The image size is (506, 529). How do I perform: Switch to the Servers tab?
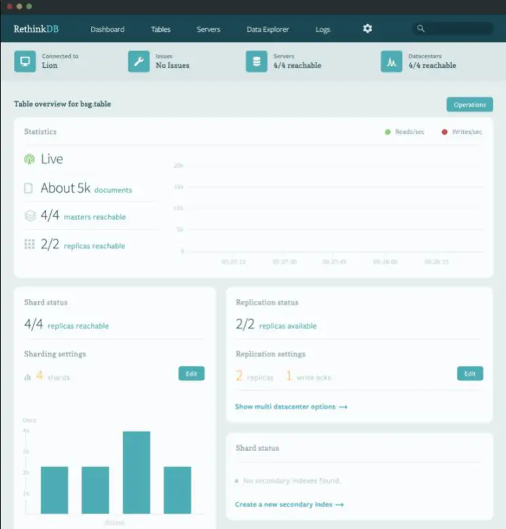209,29
